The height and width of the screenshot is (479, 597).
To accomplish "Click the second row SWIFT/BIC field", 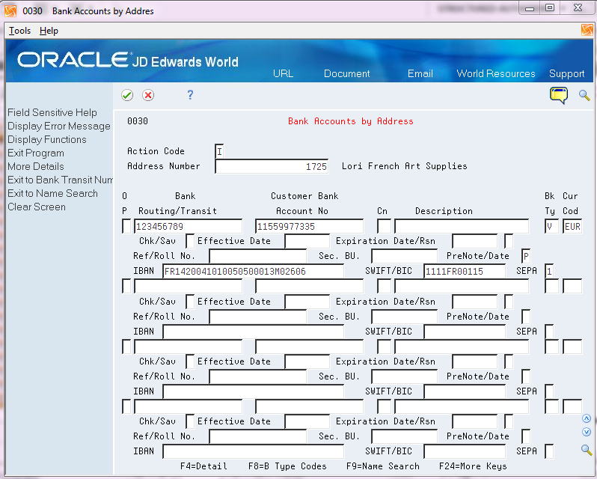I will pos(465,332).
